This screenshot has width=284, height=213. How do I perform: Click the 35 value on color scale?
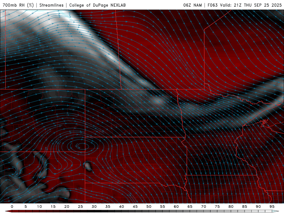(108, 207)
